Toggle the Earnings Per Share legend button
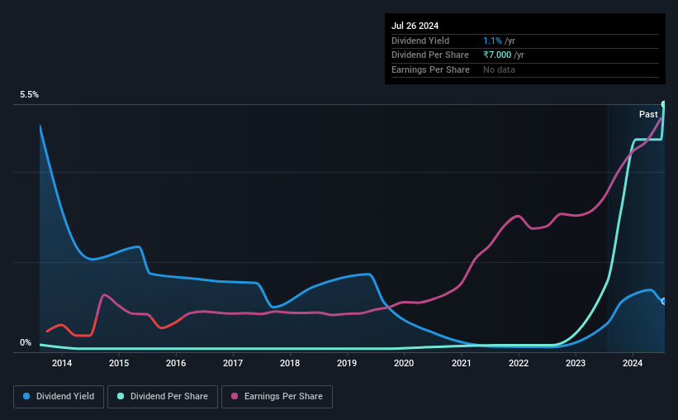The image size is (678, 420). 277,397
